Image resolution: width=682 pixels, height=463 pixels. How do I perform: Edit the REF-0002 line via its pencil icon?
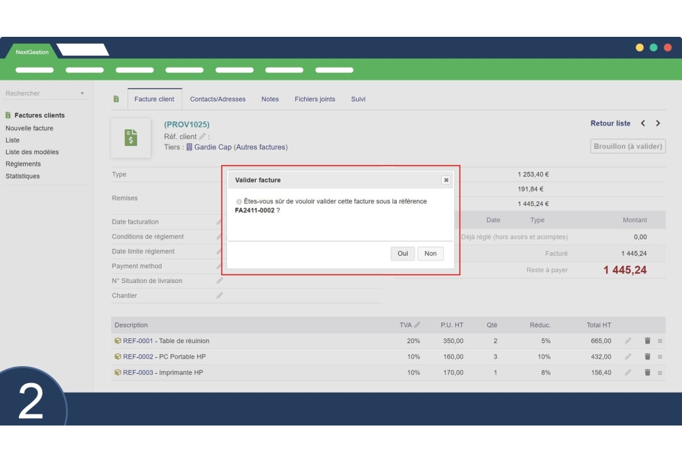coord(627,357)
